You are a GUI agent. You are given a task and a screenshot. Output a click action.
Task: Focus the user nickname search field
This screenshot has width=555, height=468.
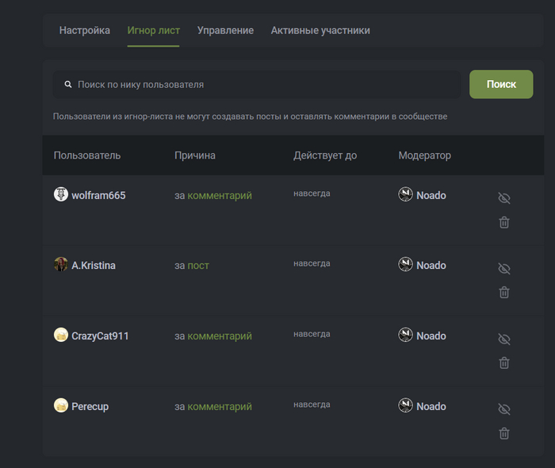coord(262,84)
